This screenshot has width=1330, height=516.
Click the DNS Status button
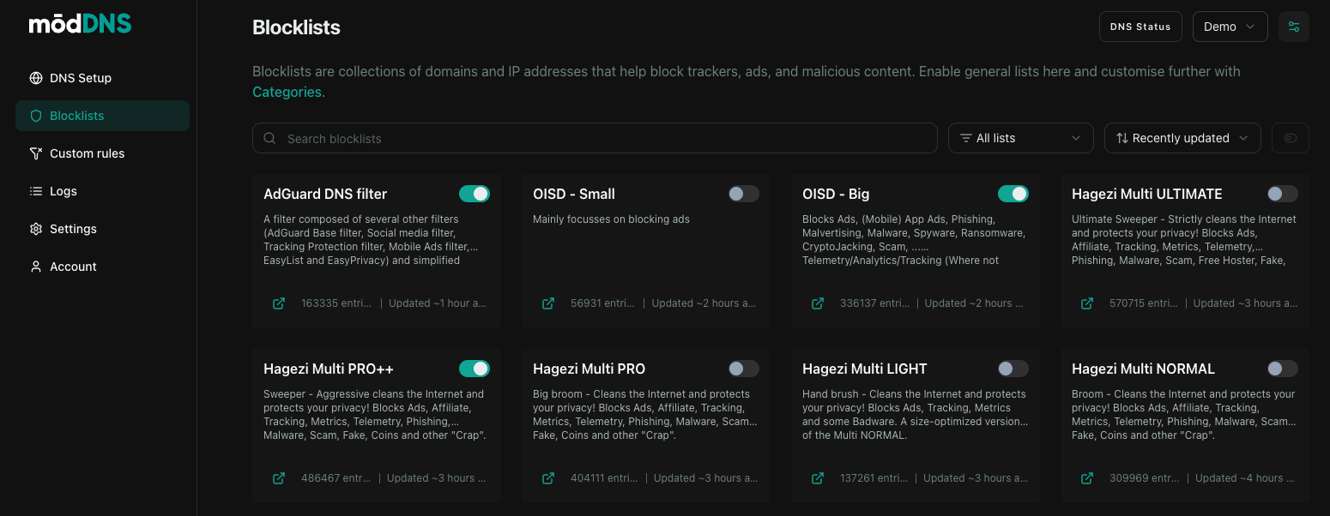[1140, 27]
